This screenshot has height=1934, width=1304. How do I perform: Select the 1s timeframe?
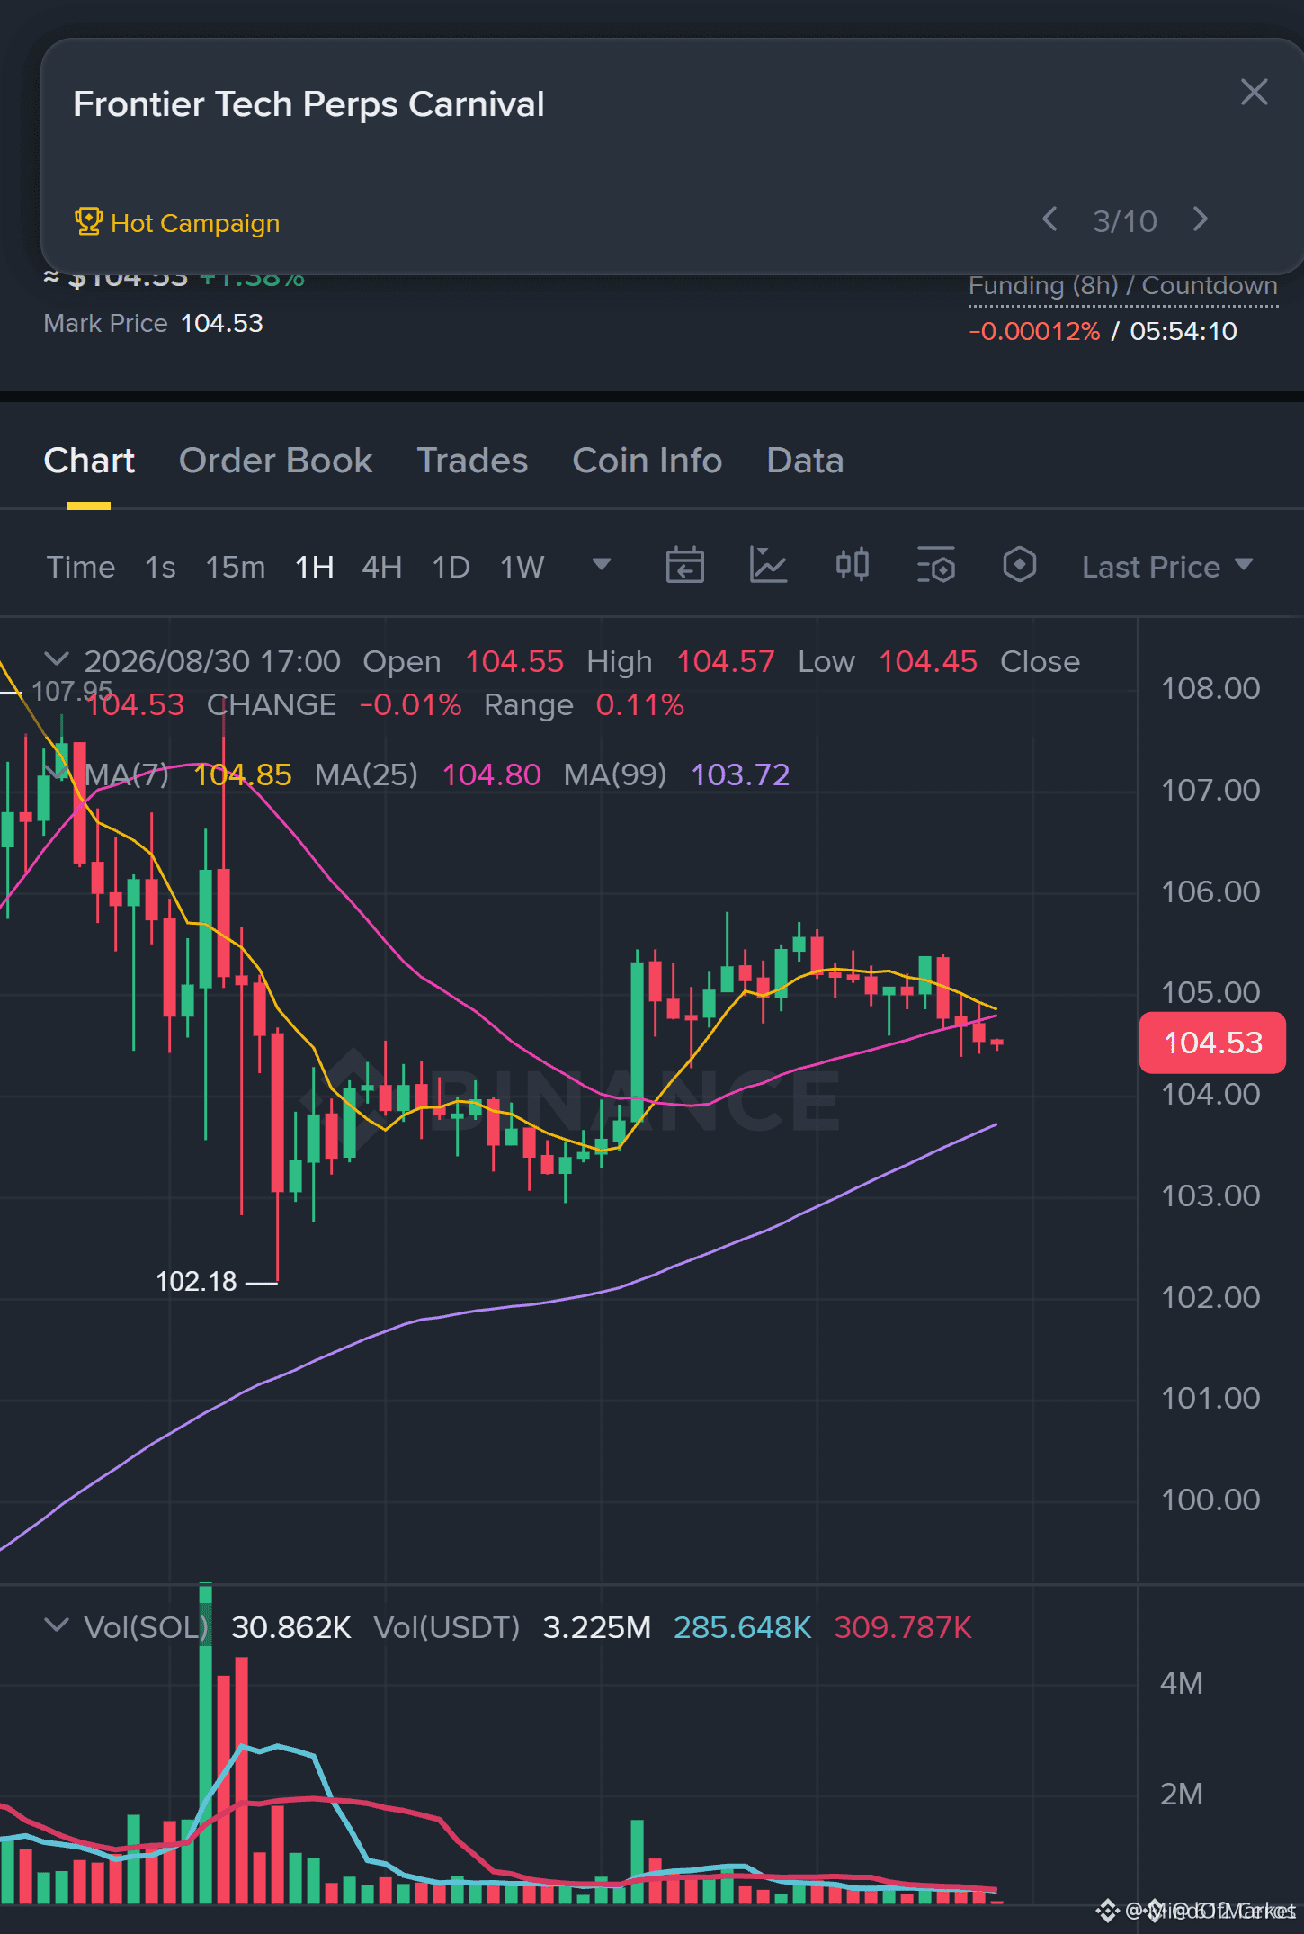(x=160, y=567)
